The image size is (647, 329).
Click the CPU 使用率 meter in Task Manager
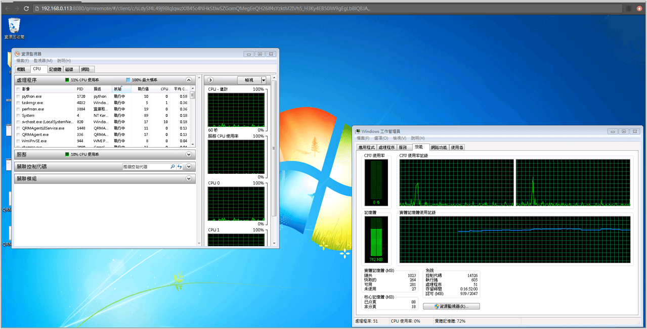point(376,182)
